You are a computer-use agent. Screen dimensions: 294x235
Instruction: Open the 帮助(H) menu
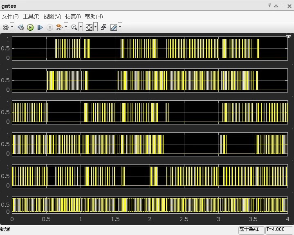[x=94, y=16]
